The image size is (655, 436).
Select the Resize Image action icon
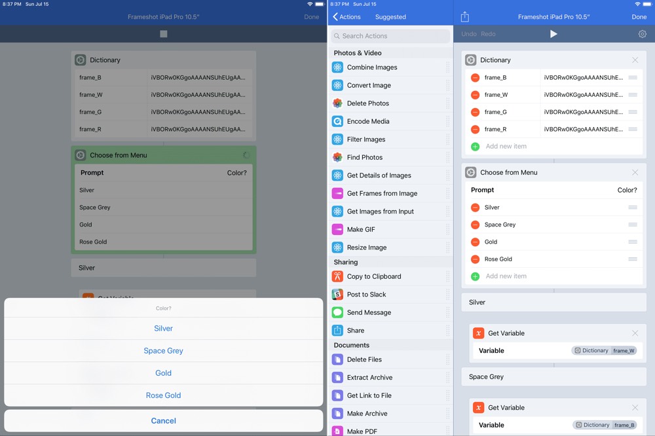pos(337,247)
